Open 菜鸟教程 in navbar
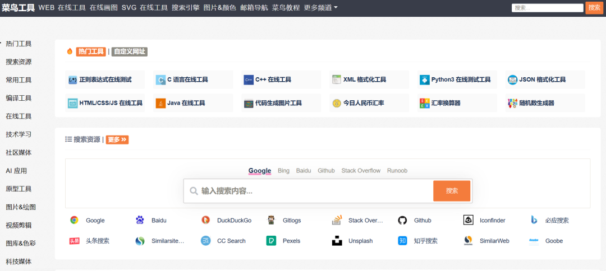Image resolution: width=606 pixels, height=271 pixels. pos(286,7)
